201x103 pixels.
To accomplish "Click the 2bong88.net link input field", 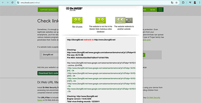I will tap(50, 55).
